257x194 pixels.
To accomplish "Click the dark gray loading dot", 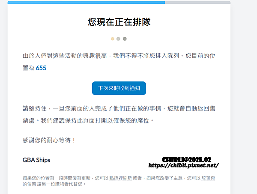I will pyautogui.click(x=125, y=39).
